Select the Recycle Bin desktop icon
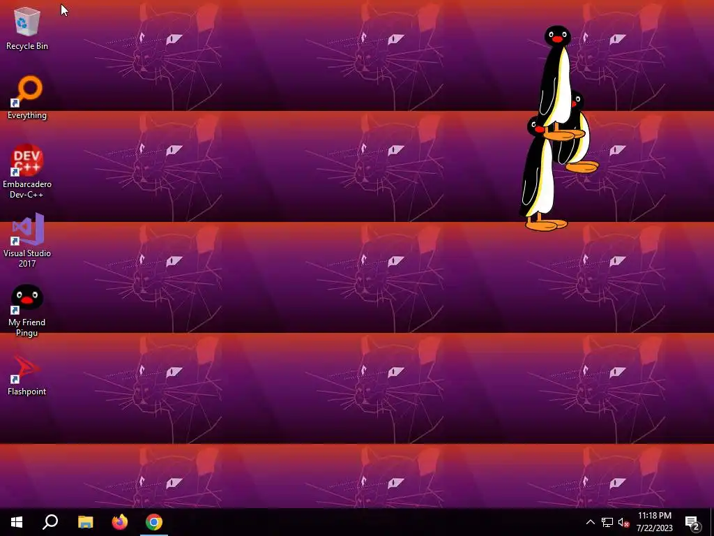The height and width of the screenshot is (536, 714). tap(27, 28)
